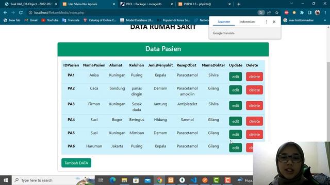Delete patient PA1 Anisa
Screen dimensions: 330x185
click(x=254, y=77)
